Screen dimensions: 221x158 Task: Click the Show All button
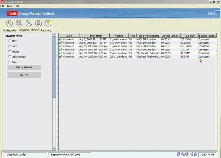(24, 75)
